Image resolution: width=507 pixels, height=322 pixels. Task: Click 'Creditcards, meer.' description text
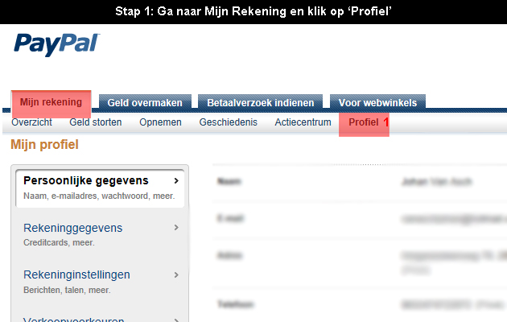click(x=59, y=243)
